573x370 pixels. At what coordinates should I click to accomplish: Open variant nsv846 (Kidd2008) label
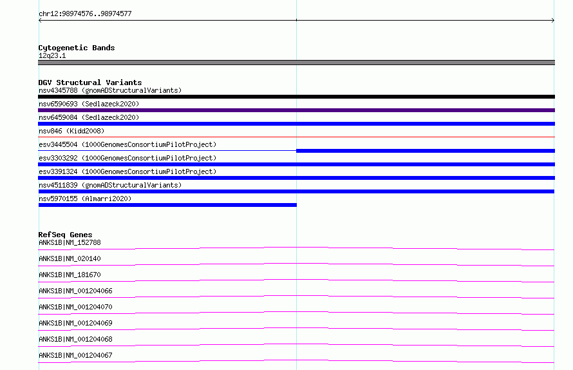click(x=71, y=131)
